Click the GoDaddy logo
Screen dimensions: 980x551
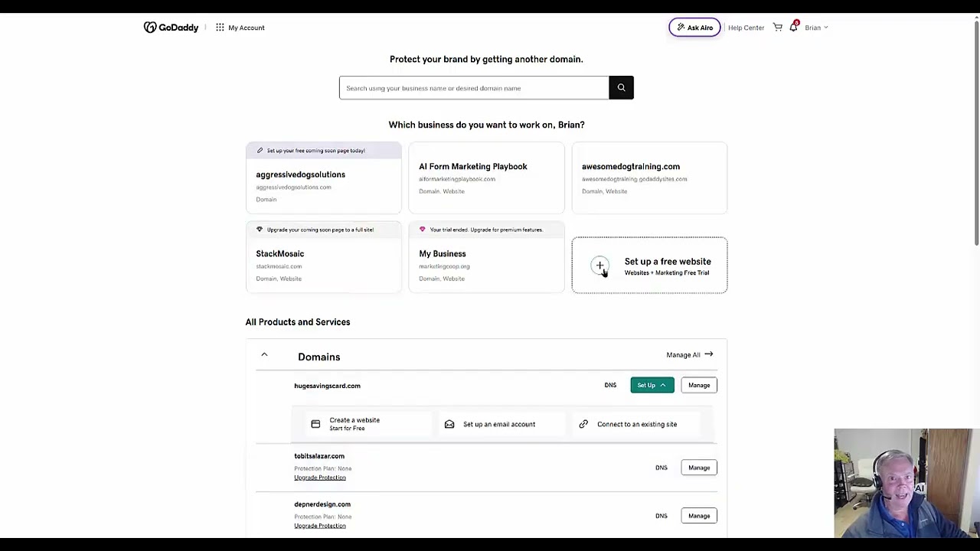(x=171, y=28)
